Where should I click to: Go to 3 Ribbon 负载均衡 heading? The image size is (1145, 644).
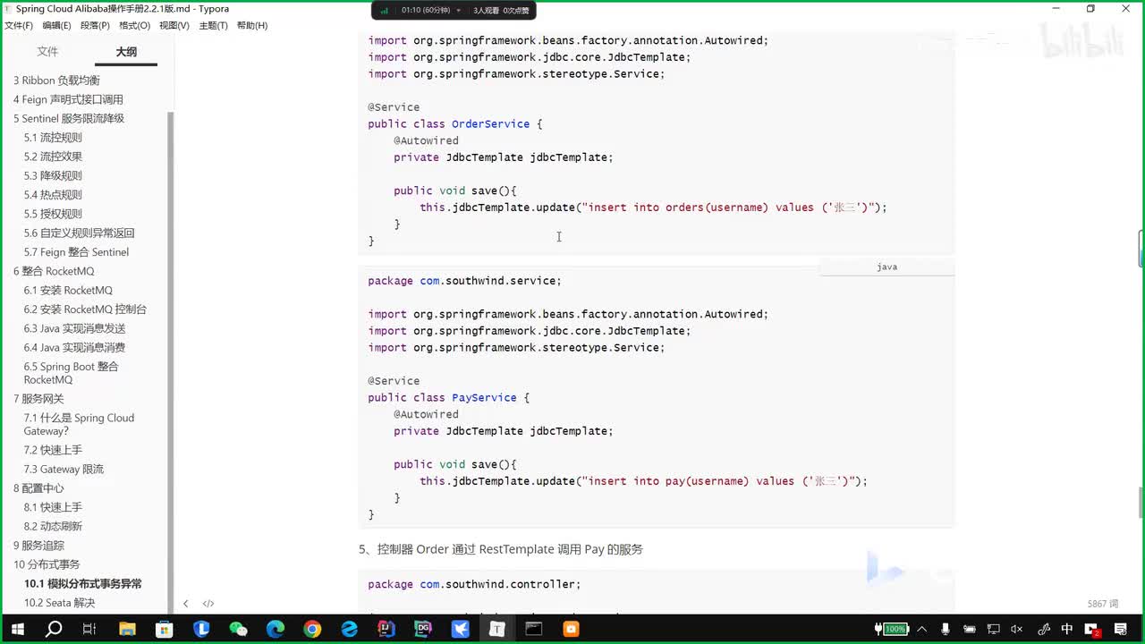(x=56, y=80)
